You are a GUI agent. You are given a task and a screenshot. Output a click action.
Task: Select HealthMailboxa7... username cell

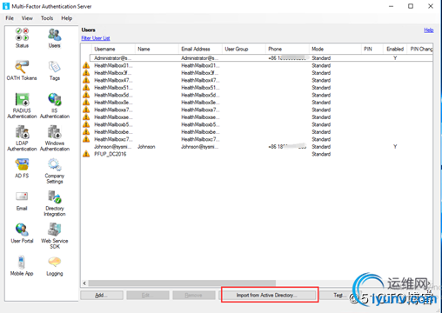(113, 110)
